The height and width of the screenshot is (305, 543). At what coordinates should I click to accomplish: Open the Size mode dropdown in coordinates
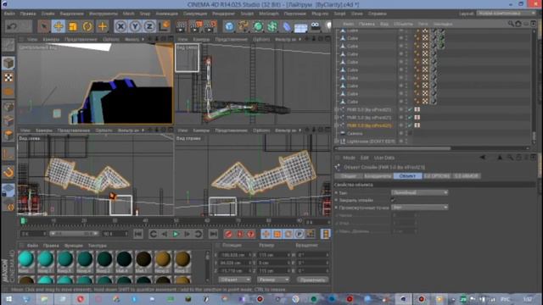click(273, 280)
